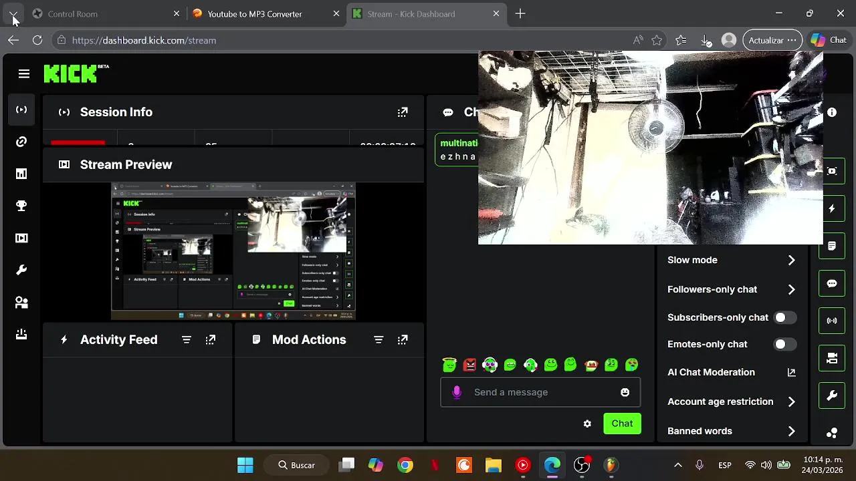Open a new browser tab
856x481 pixels.
click(520, 13)
